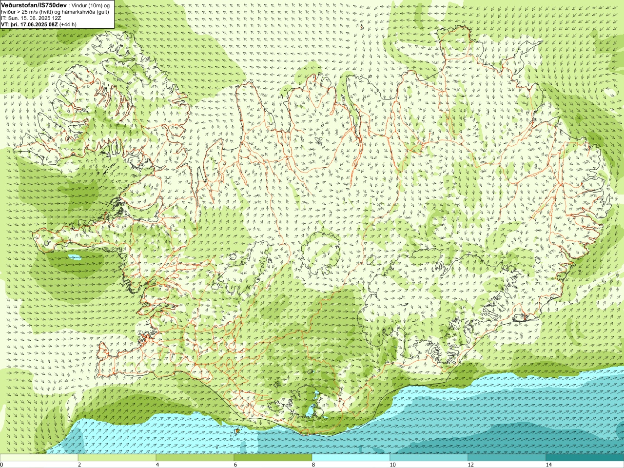624x468 pixels.
Task: Click the '6' label on the color scale
Action: point(235,465)
